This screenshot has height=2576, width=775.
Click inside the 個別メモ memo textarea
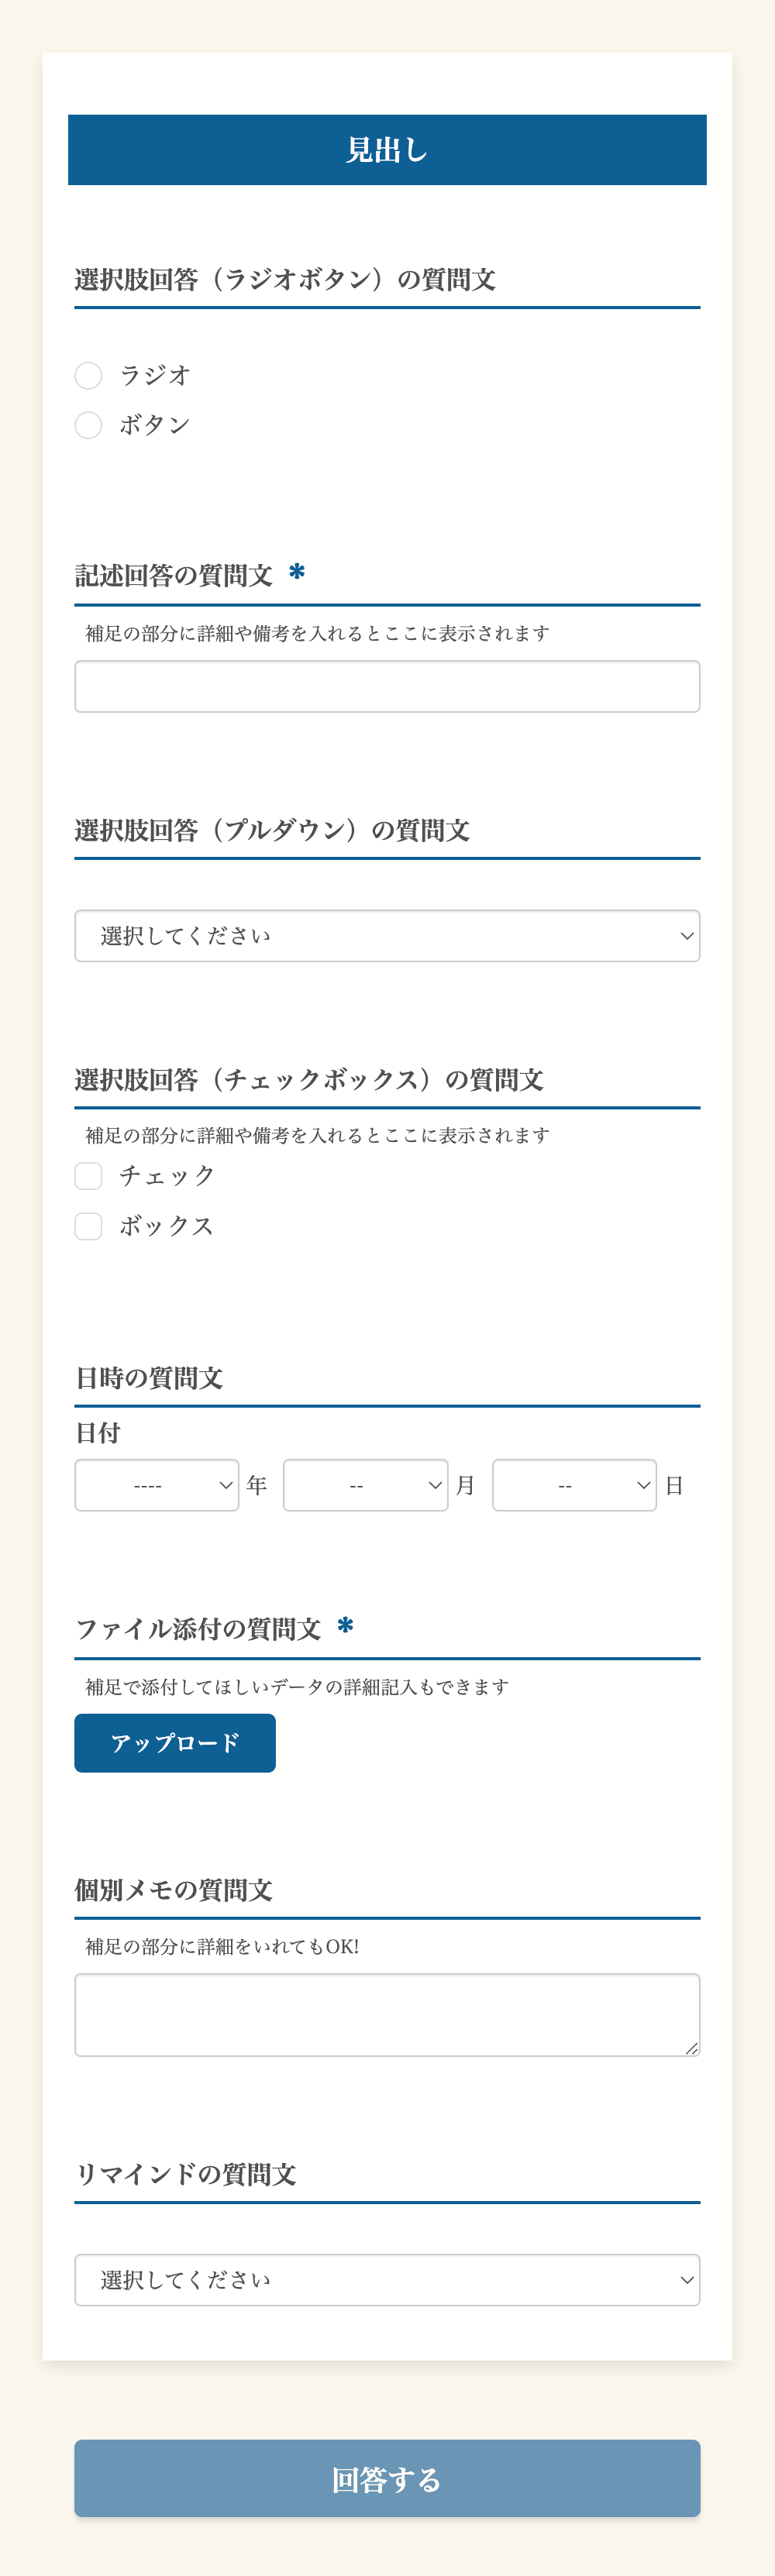pyautogui.click(x=387, y=2013)
